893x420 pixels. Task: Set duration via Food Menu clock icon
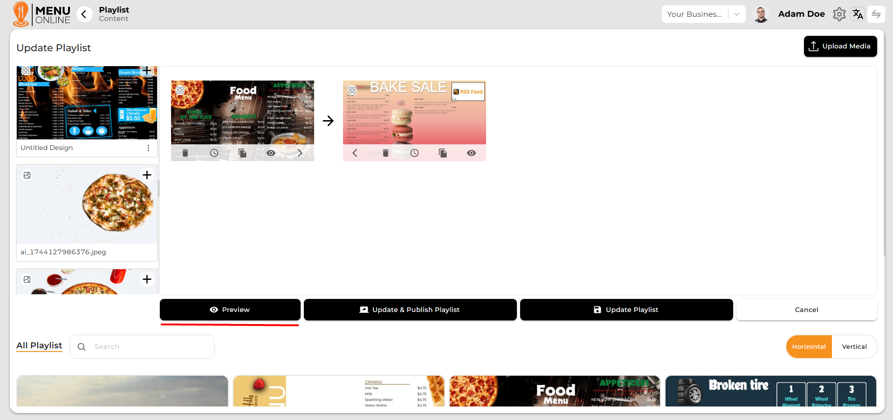click(214, 153)
